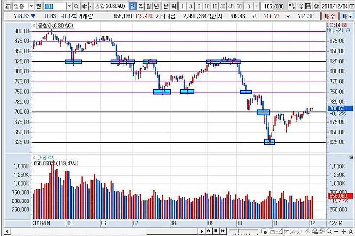Click the 12/04 date label on time axis
This screenshot has width=355, height=236.
[336, 223]
